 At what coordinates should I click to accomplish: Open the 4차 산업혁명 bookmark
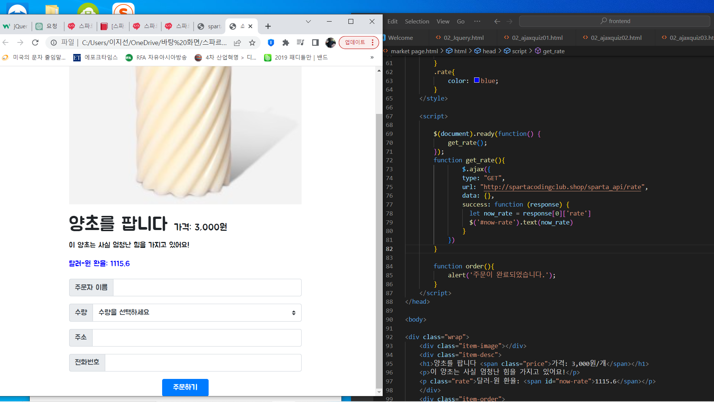pos(225,57)
